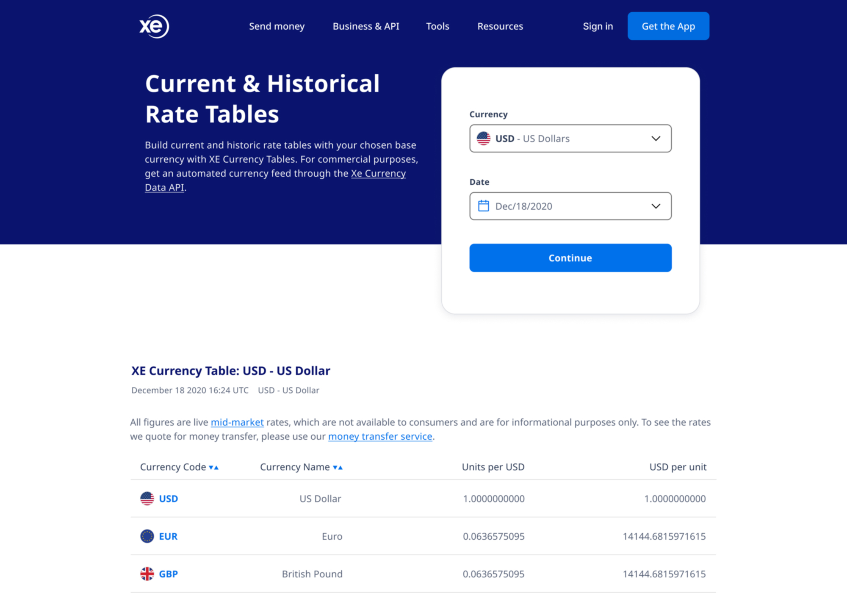847x599 pixels.
Task: Click the Sign in link
Action: coord(598,26)
